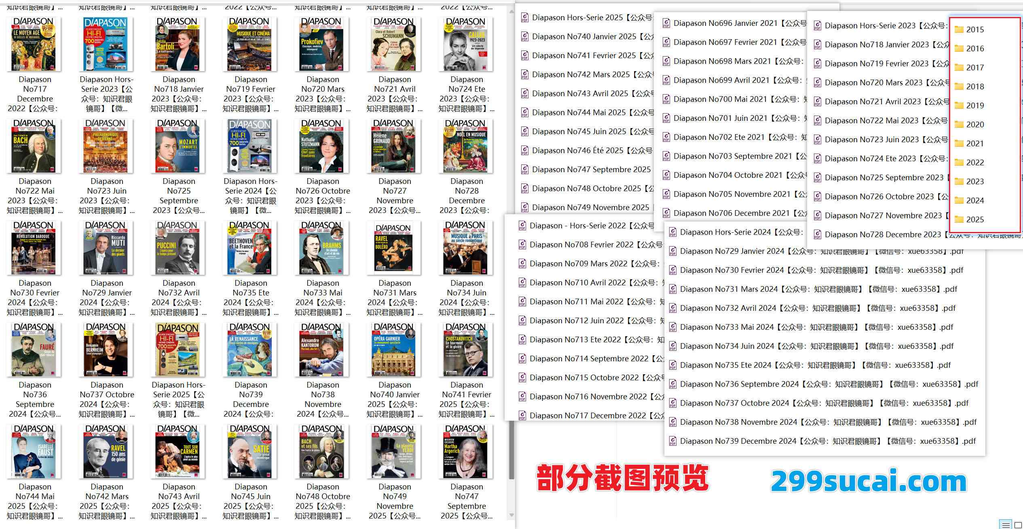Screen dimensions: 1023x529
Task: Click PDF icon for Diapason No696 Janvier 2021
Action: point(666,23)
